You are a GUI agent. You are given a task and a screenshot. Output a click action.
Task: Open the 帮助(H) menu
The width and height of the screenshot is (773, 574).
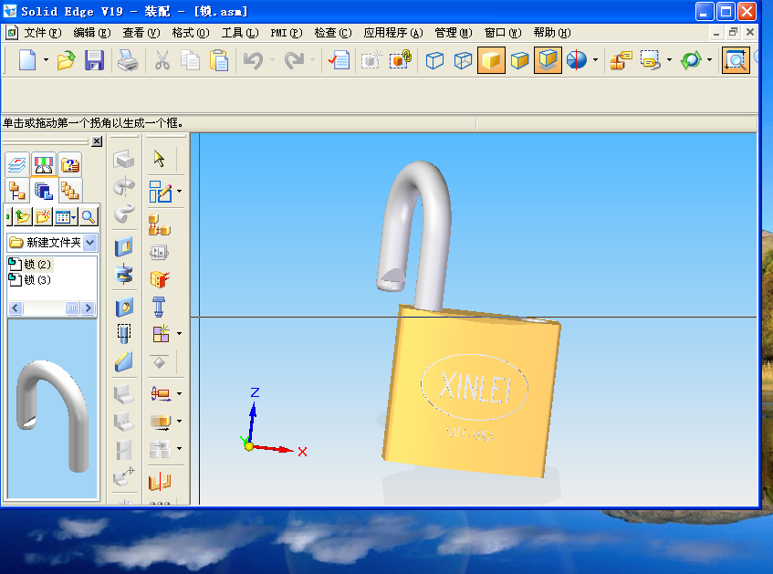point(551,33)
